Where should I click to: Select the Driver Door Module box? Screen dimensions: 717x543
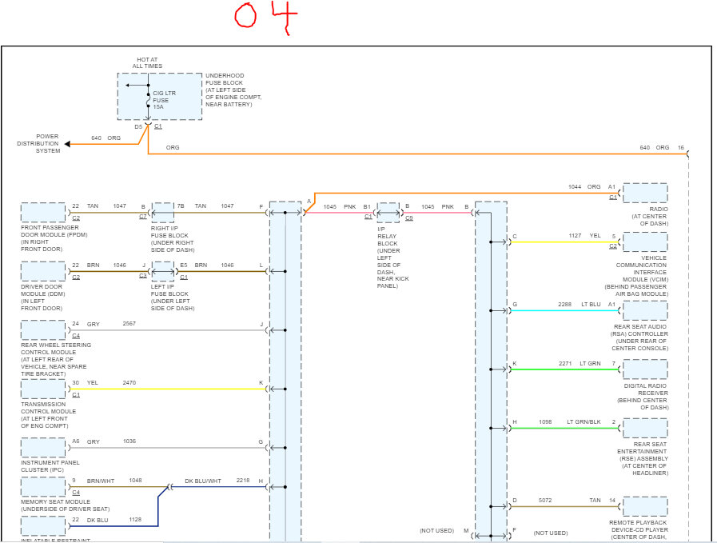[43, 271]
